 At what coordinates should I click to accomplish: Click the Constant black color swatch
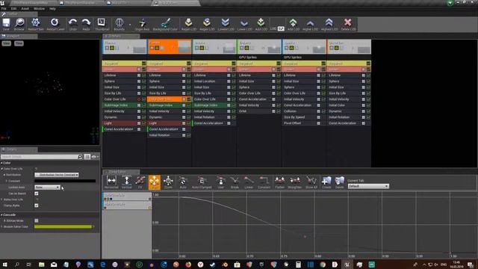pos(65,181)
